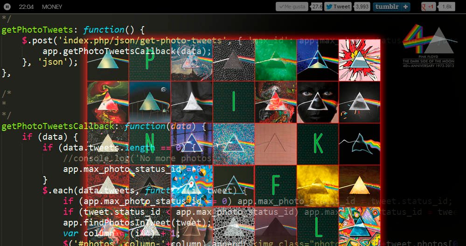Open the black bubbles prism thumbnail
This screenshot has height=246, width=466.
234,60
